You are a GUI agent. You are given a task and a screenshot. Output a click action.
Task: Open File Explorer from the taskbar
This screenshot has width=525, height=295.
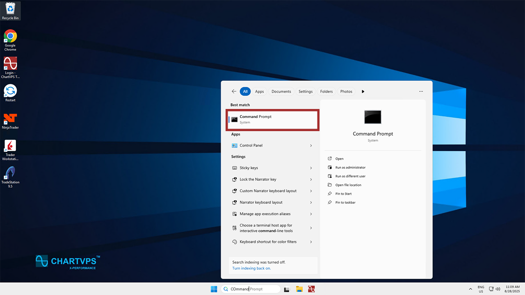(x=299, y=289)
